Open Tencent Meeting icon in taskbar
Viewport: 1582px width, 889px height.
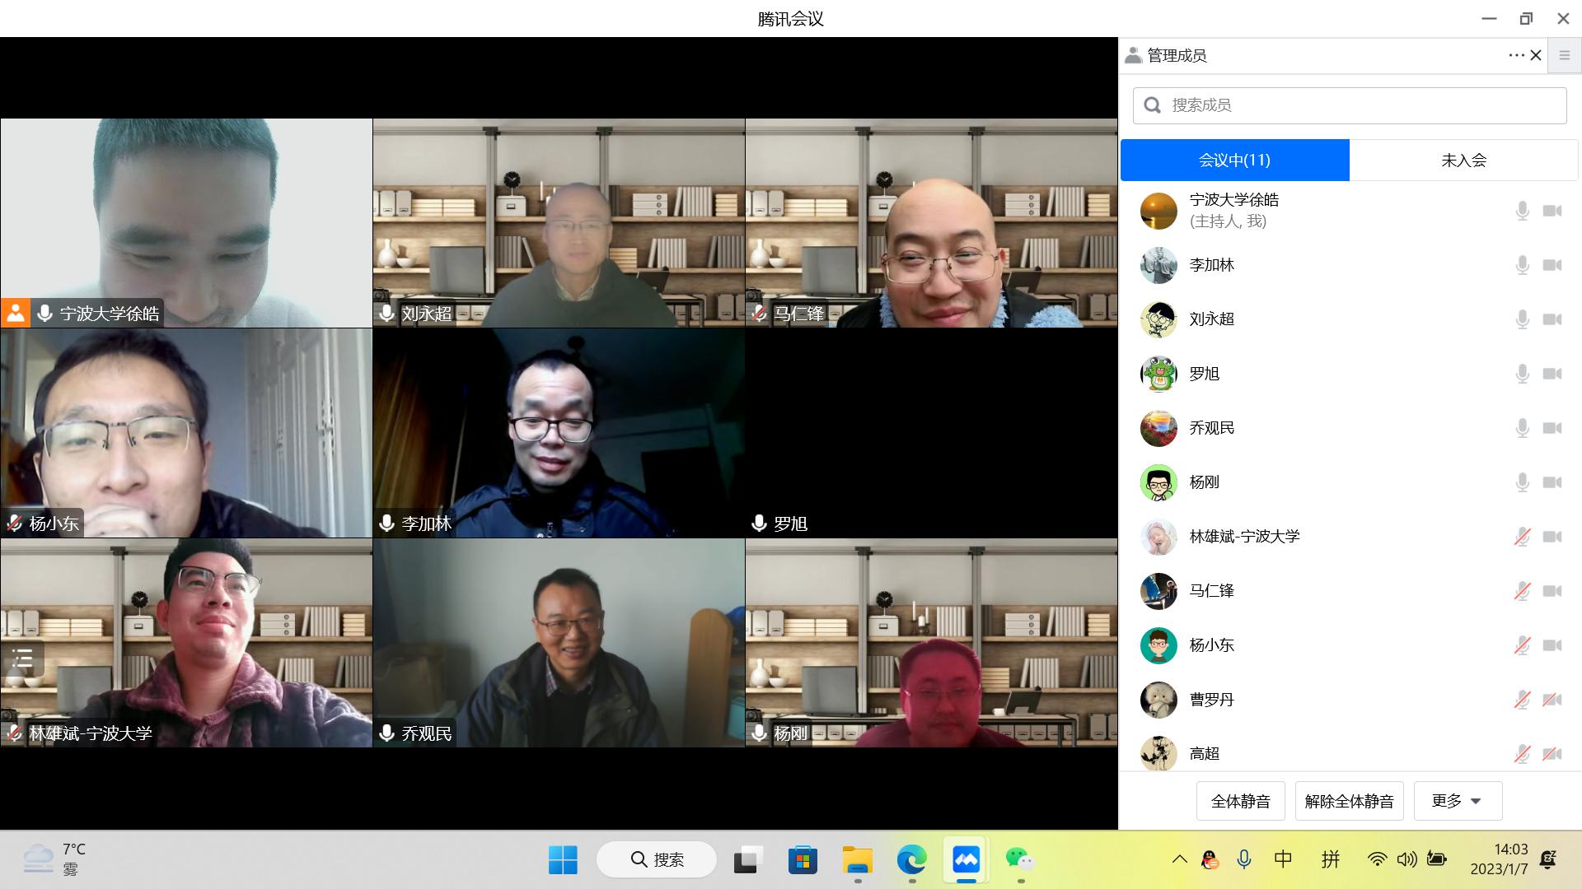(x=966, y=860)
